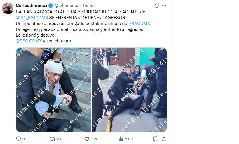Open the share upload icon
This screenshot has height=144, width=239.
pos(164,139)
